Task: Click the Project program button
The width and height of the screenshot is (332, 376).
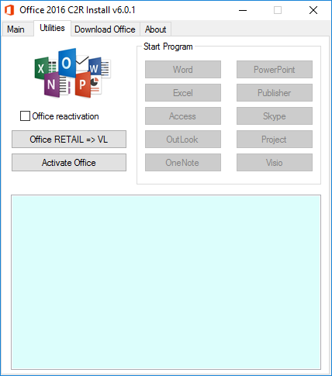Action: [x=275, y=140]
